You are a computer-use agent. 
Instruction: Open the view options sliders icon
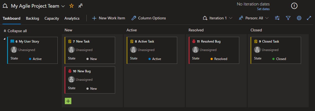(277, 18)
